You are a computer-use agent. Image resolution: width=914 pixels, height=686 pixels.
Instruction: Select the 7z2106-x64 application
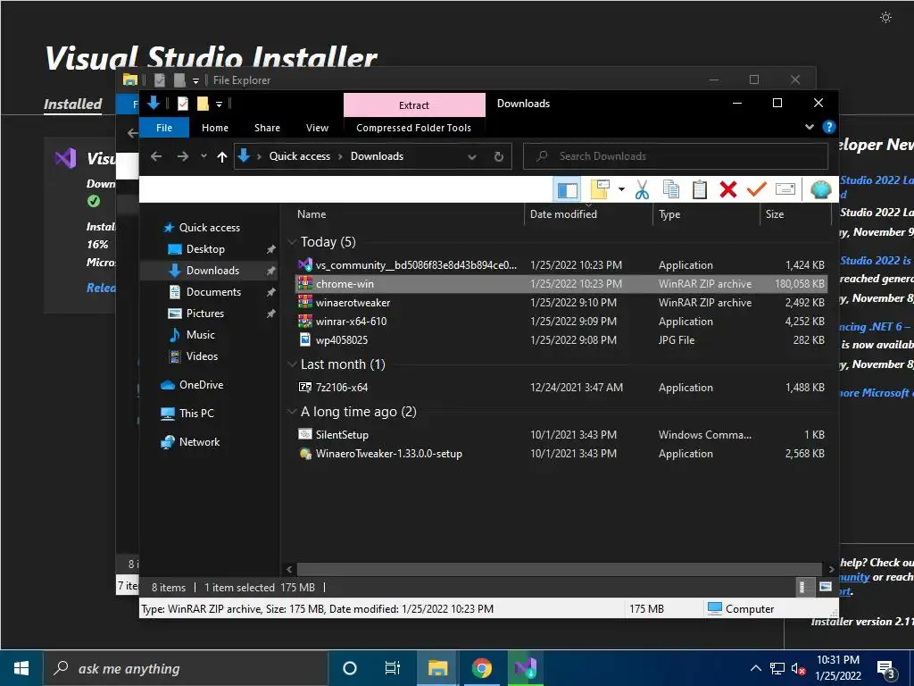click(x=561, y=388)
